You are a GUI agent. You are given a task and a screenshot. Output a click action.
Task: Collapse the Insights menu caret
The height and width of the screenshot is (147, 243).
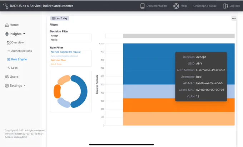24,33
